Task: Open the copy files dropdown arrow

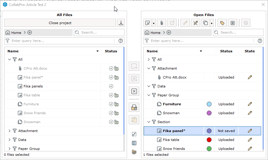Action: point(212,23)
